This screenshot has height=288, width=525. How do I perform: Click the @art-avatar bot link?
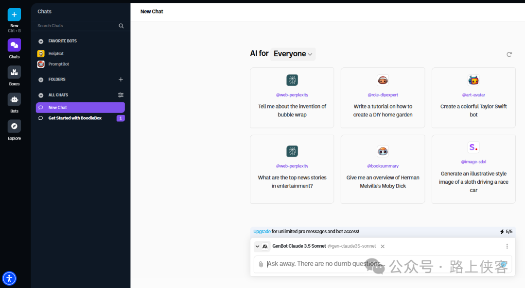pyautogui.click(x=473, y=95)
